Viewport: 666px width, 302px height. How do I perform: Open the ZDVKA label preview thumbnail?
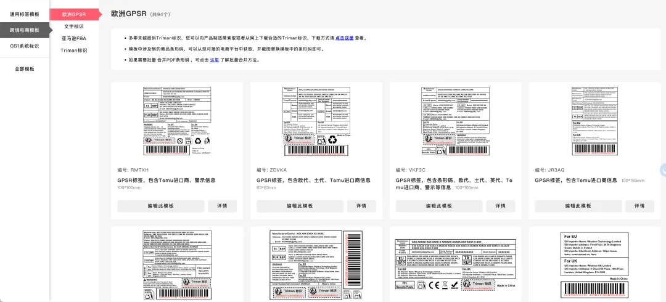pos(316,121)
